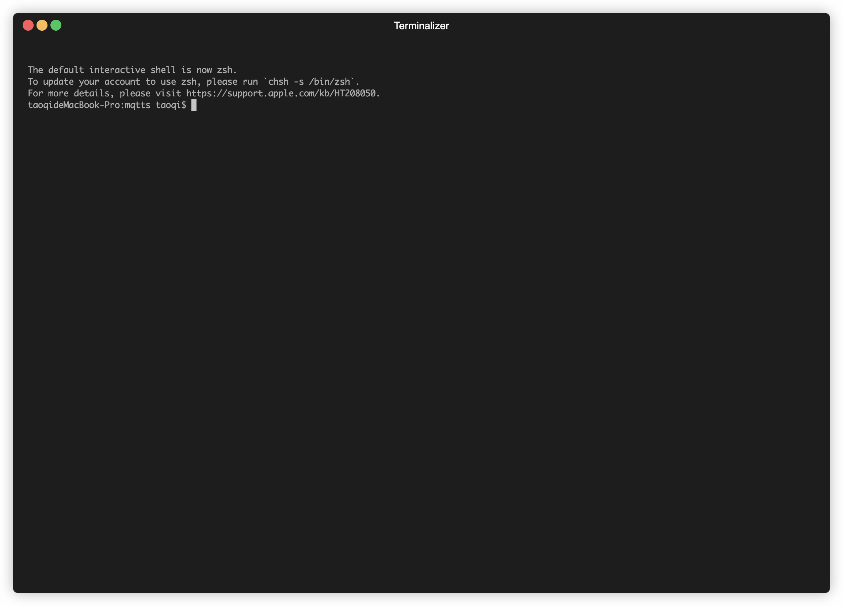Click the 'please run' text
843x606 pixels.
click(232, 82)
